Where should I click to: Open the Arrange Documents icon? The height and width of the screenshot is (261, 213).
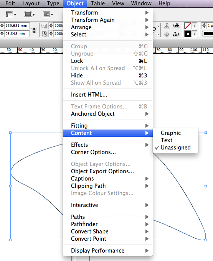pos(48,15)
